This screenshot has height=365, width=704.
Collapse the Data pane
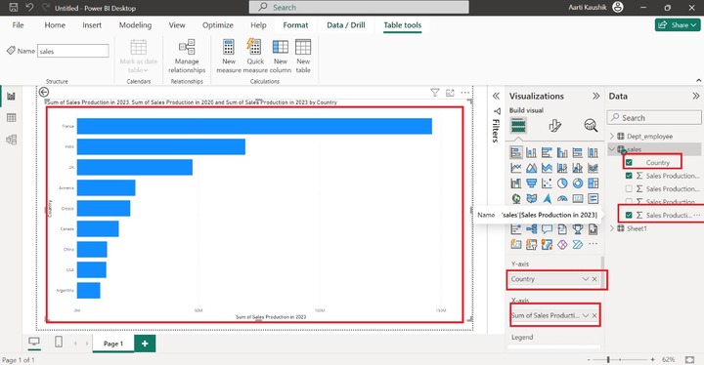point(695,96)
